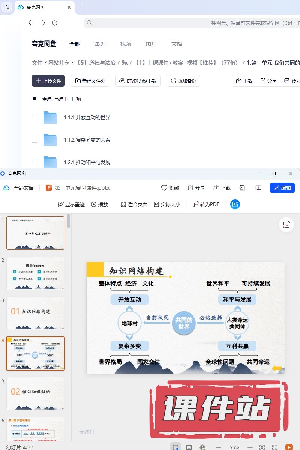
Task: Tick the checkbox beside 1.1.2 复杂多变的关系
Action: [x=34, y=140]
